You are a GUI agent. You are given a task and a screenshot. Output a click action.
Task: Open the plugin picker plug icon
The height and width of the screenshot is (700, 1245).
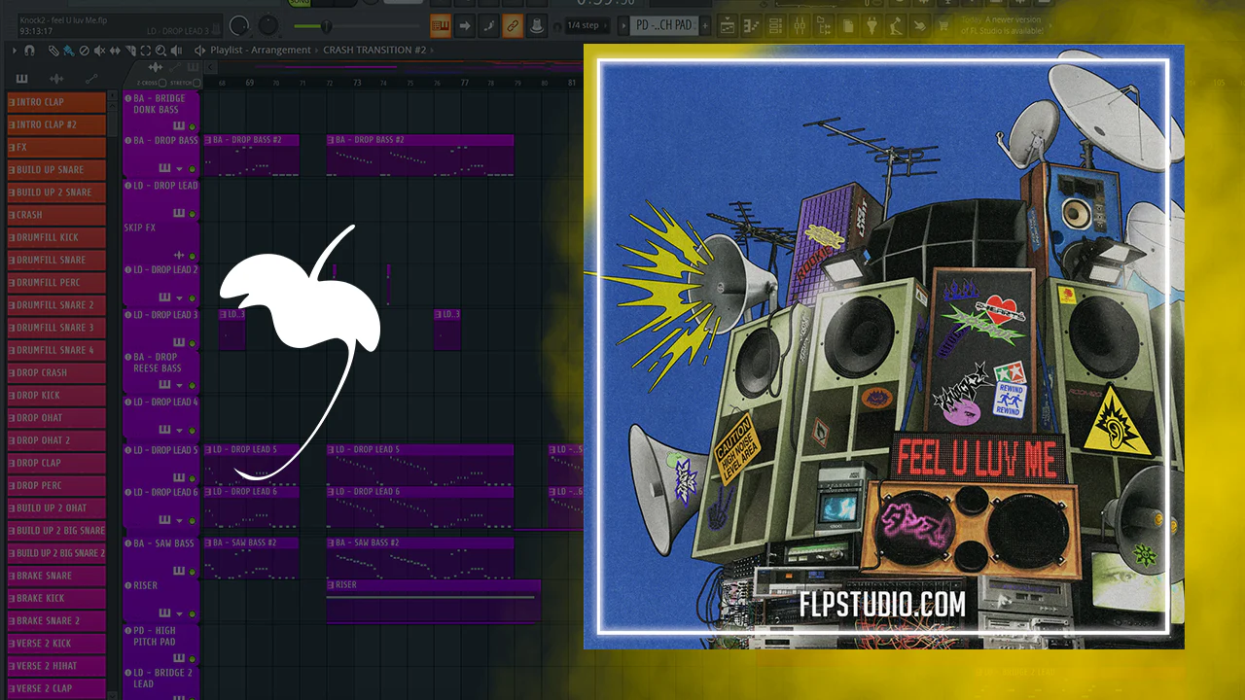(871, 26)
